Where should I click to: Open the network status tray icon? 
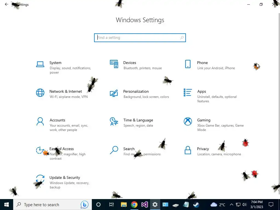(238, 205)
